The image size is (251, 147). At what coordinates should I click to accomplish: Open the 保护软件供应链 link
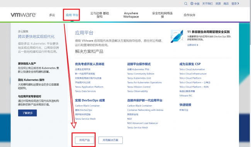[83, 114]
